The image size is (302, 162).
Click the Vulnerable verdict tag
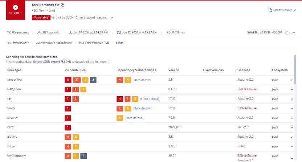(41, 17)
